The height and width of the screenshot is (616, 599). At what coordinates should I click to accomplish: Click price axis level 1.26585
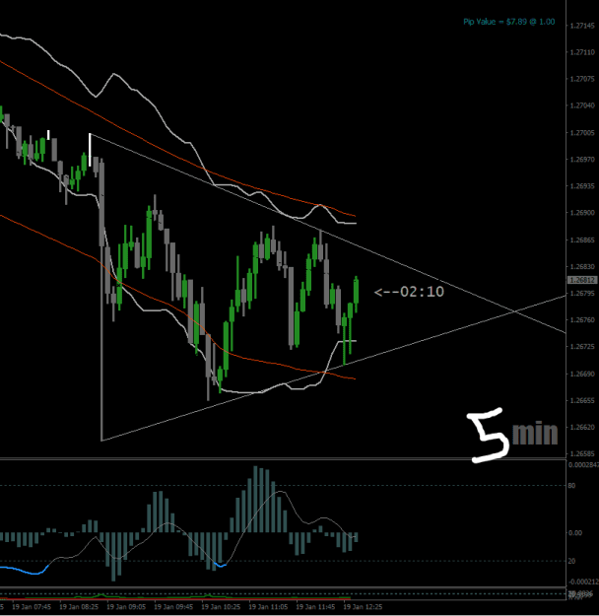click(581, 453)
